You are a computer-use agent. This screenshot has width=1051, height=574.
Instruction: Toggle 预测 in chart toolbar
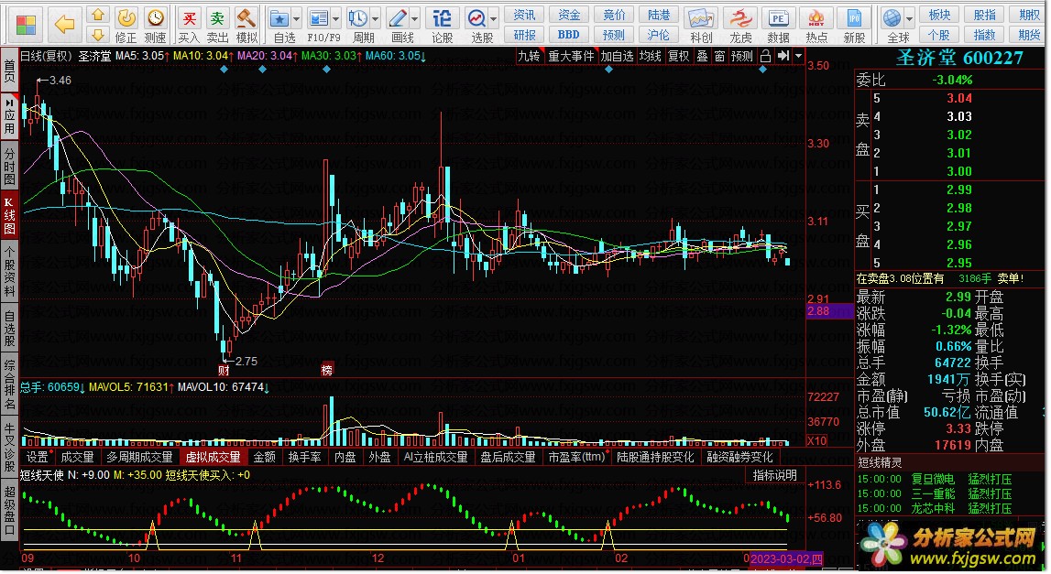(x=742, y=56)
